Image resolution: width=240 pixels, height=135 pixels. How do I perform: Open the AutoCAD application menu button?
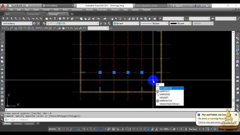pos(3,6)
